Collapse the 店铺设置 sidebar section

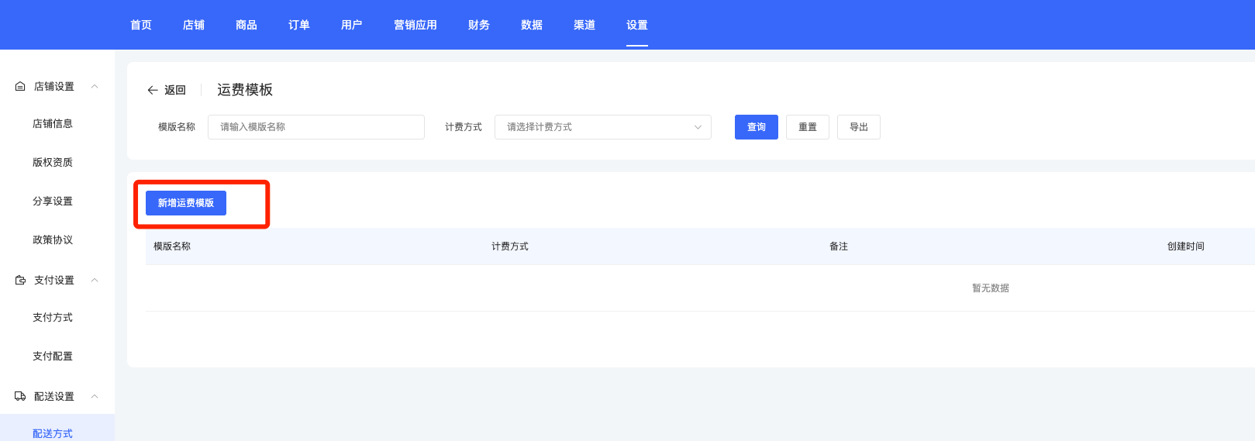pyautogui.click(x=95, y=86)
